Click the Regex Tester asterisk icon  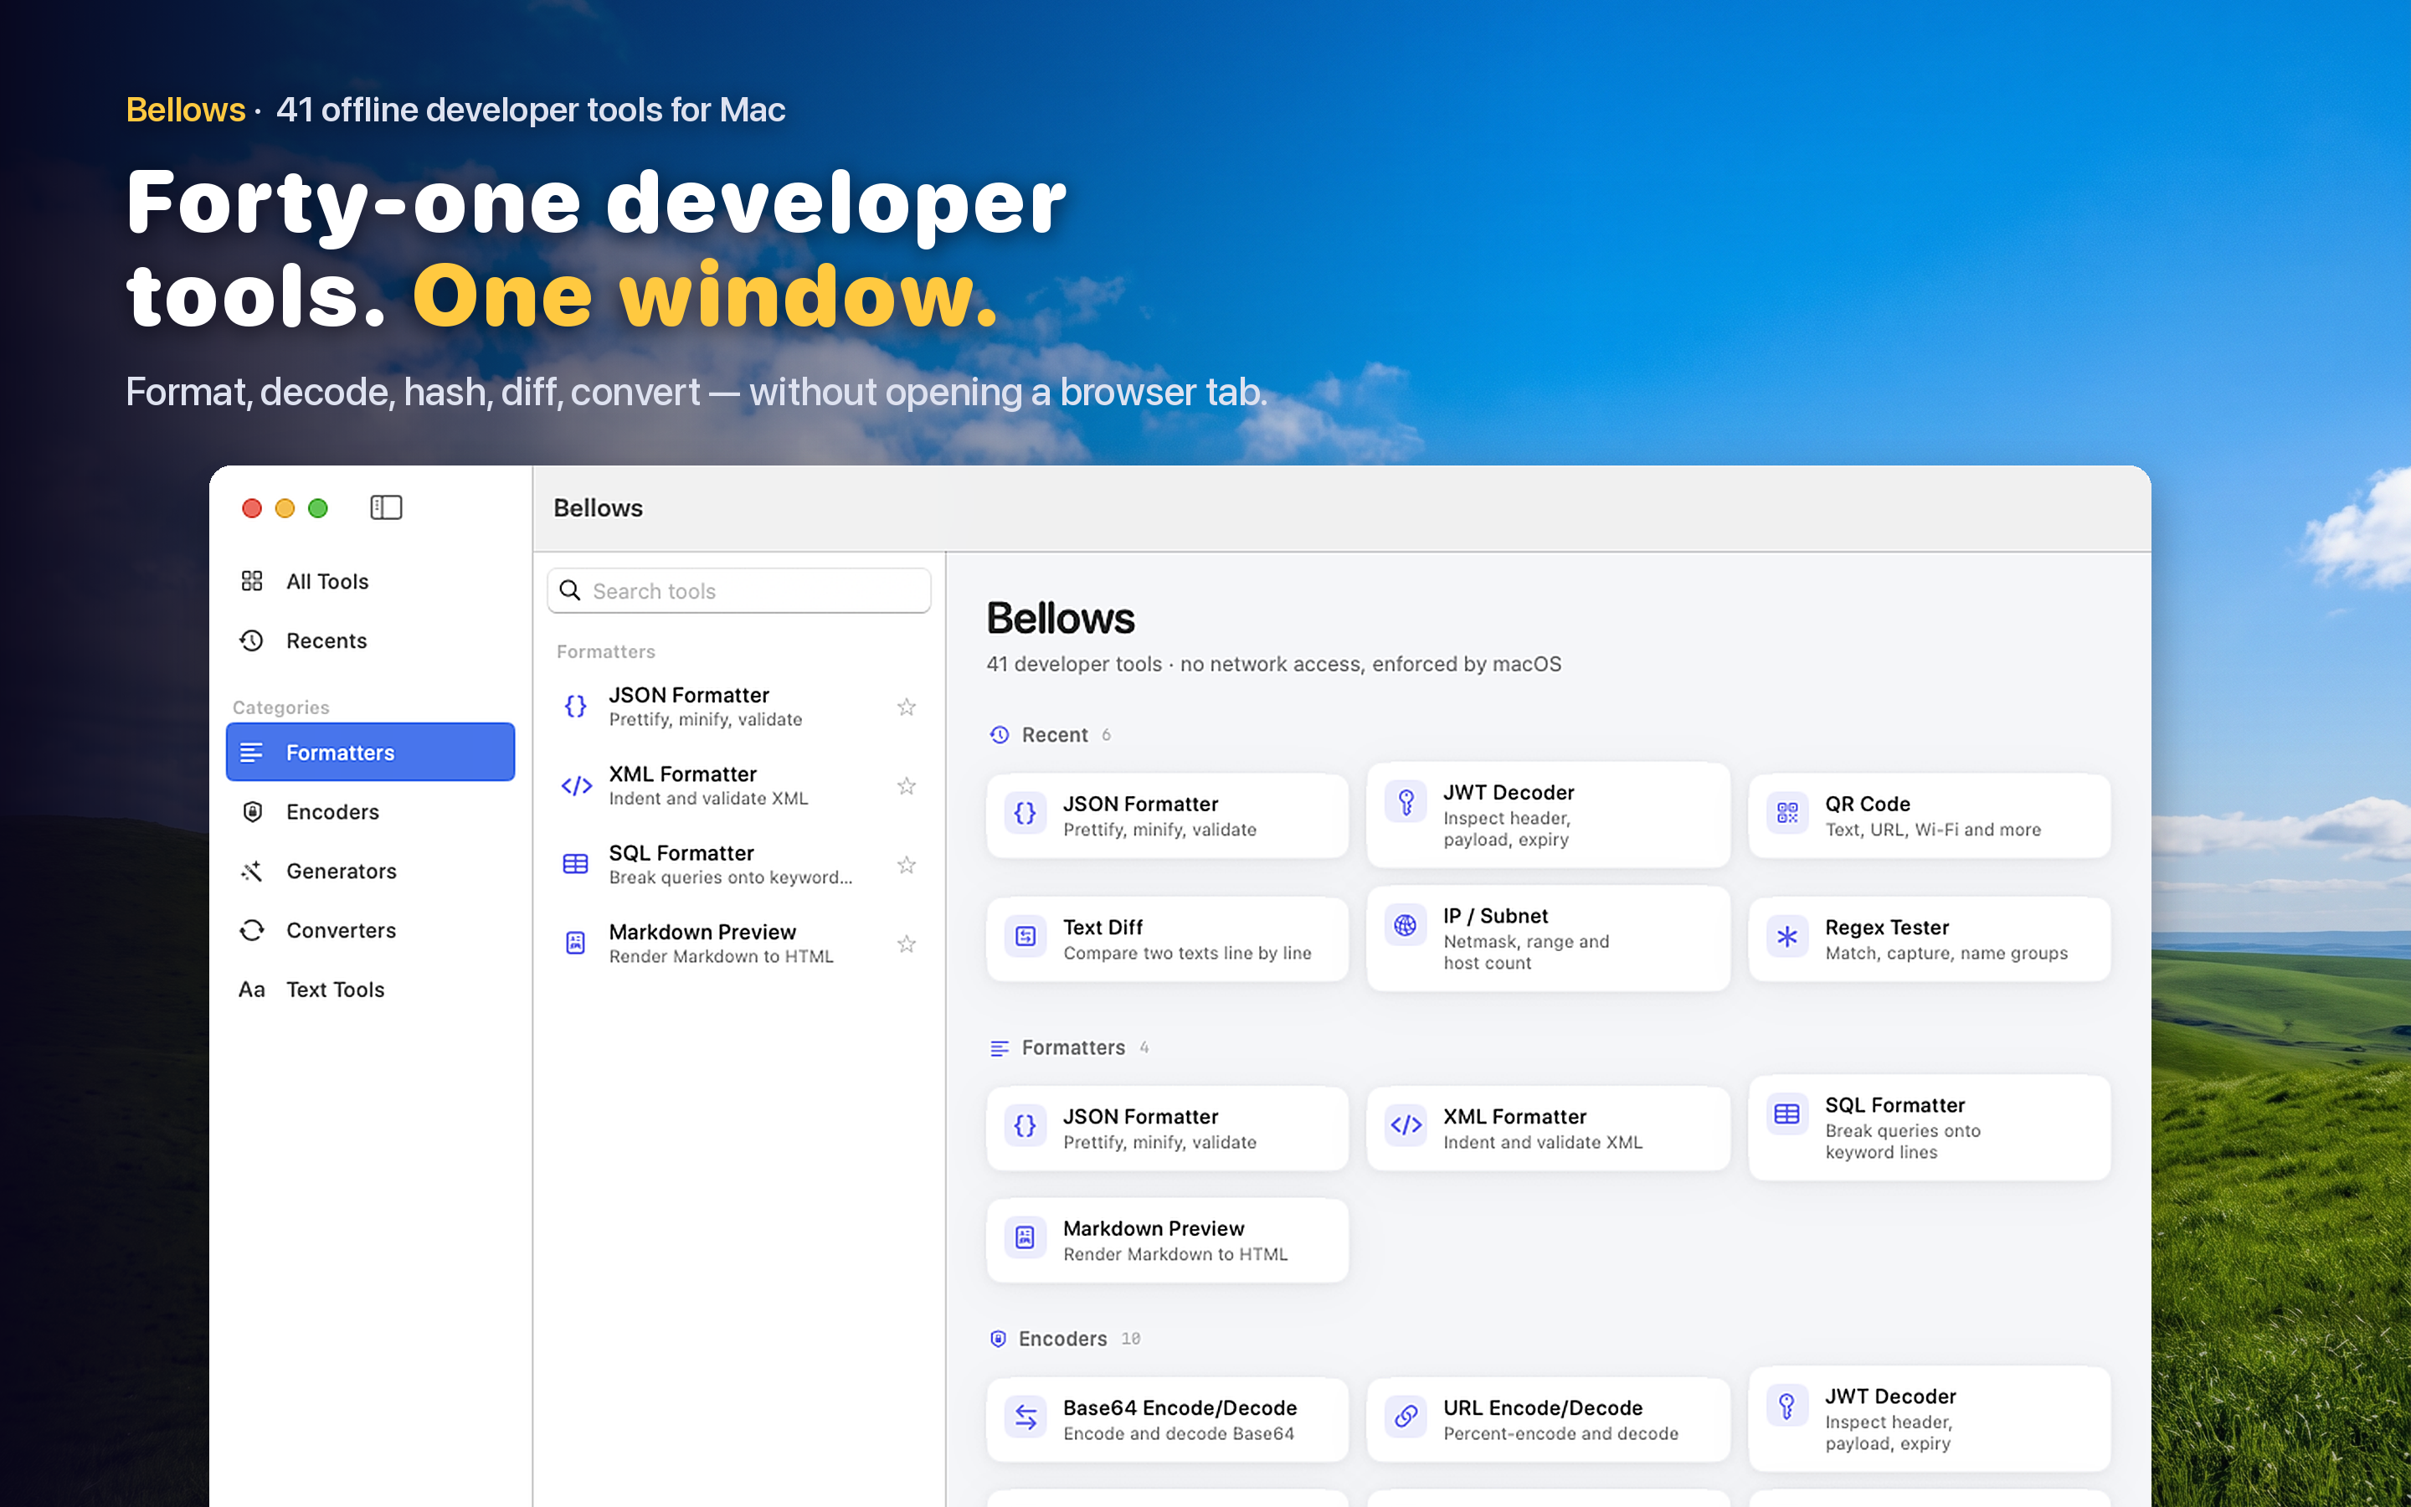point(1787,937)
